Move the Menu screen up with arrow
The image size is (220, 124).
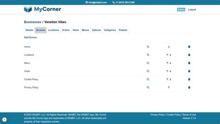167,63
